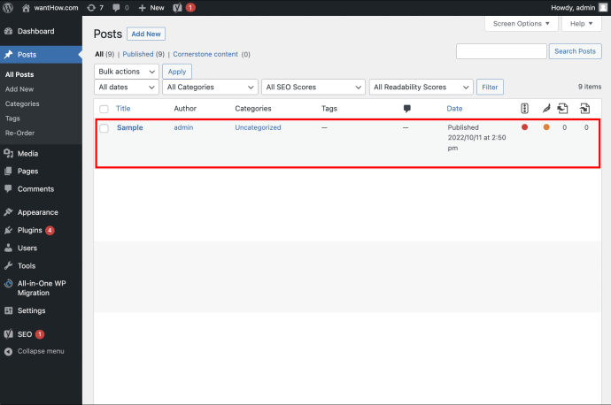Click the 9 items count text
This screenshot has height=405, width=611.
(x=590, y=87)
